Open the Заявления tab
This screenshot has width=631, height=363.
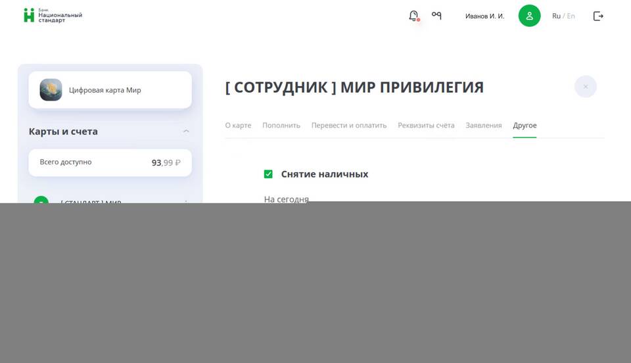pos(484,125)
